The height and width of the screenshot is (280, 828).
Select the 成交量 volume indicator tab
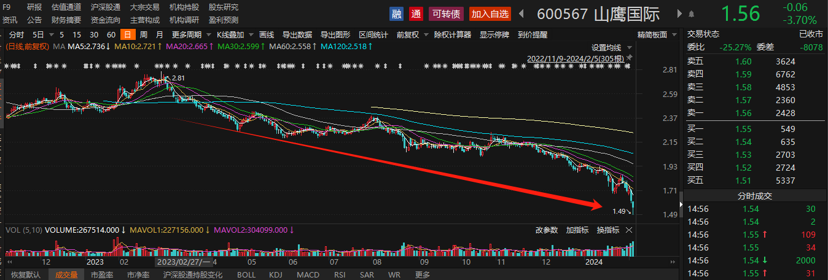click(x=66, y=274)
